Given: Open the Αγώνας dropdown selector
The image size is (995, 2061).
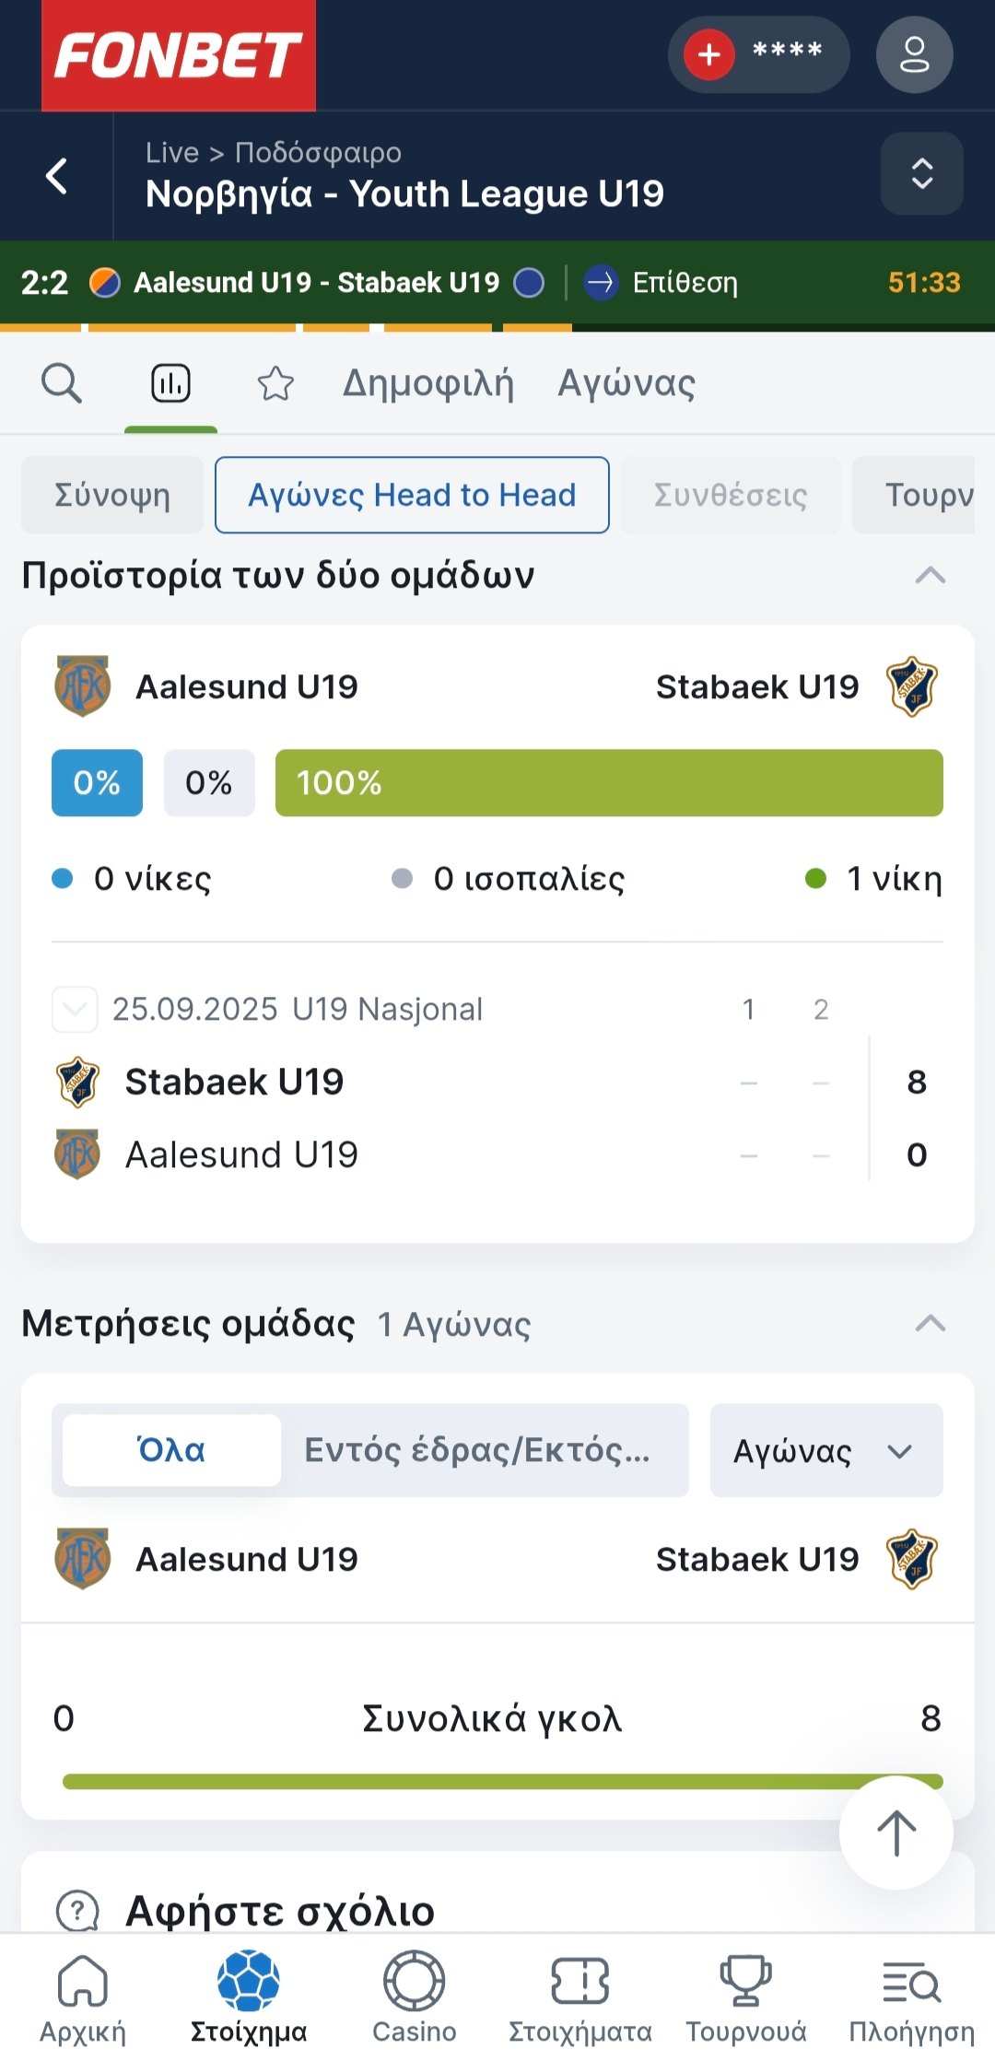Looking at the screenshot, I should click(825, 1451).
